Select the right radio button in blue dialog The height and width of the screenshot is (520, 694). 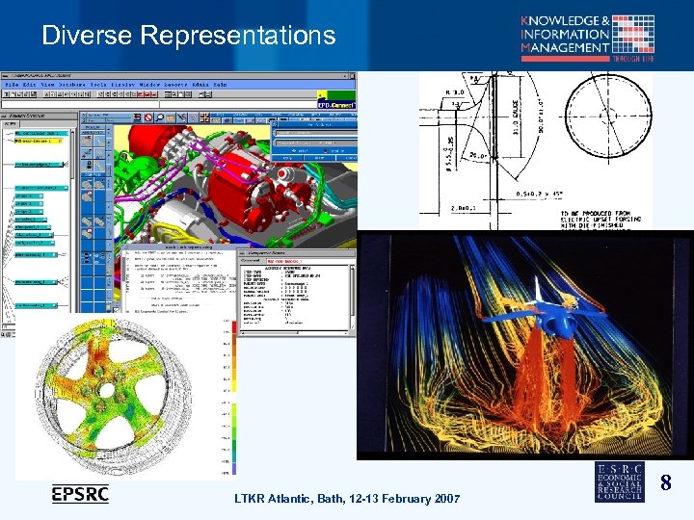tap(326, 151)
